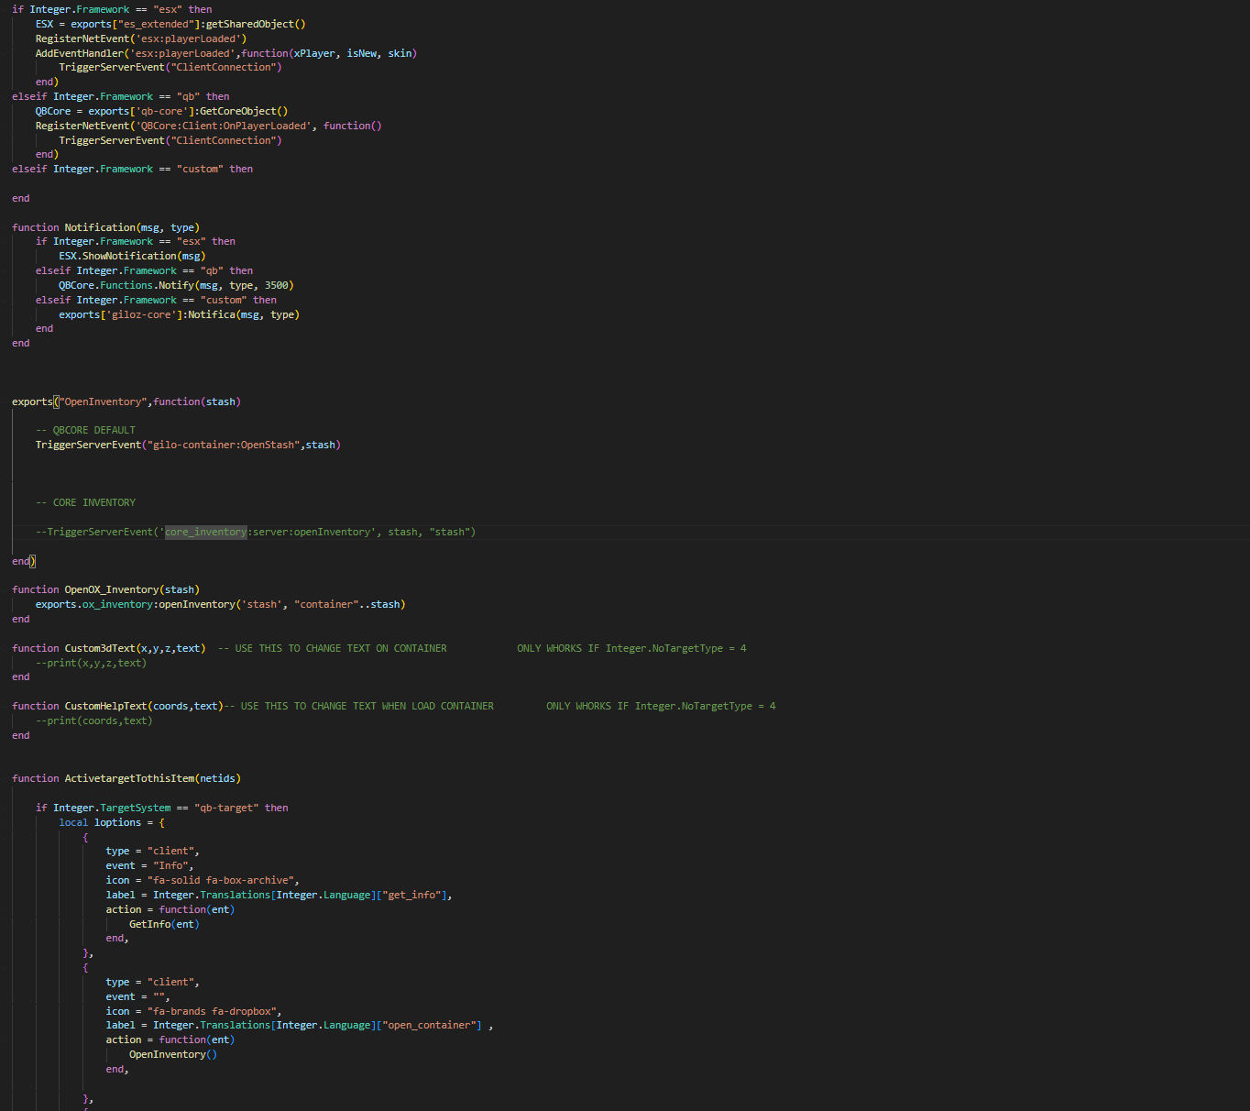Click the 'qb-core' string
1250x1111 pixels.
[162, 111]
